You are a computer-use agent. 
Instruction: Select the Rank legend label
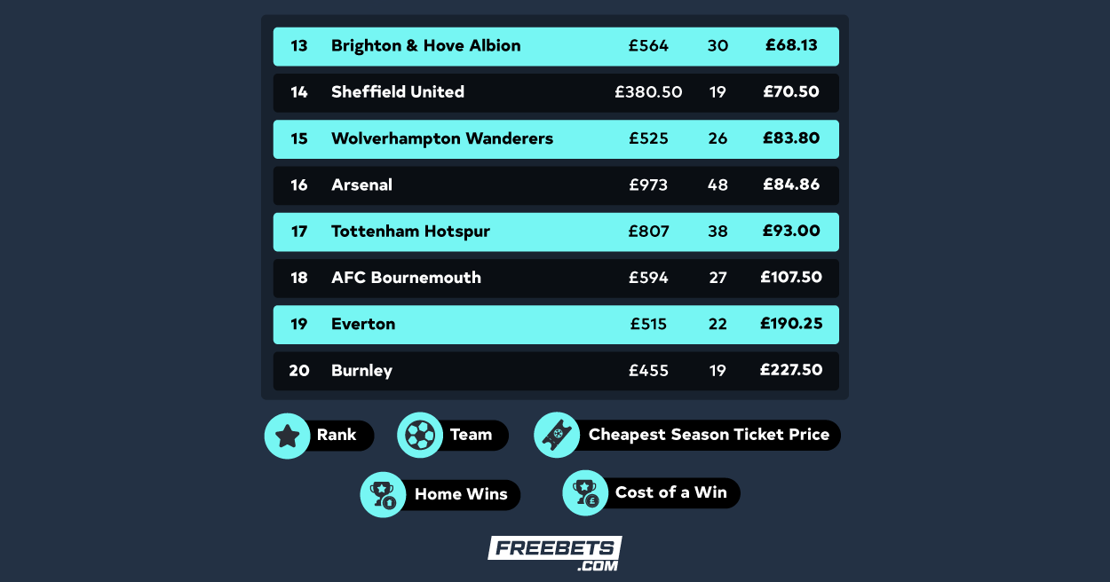[x=337, y=435]
